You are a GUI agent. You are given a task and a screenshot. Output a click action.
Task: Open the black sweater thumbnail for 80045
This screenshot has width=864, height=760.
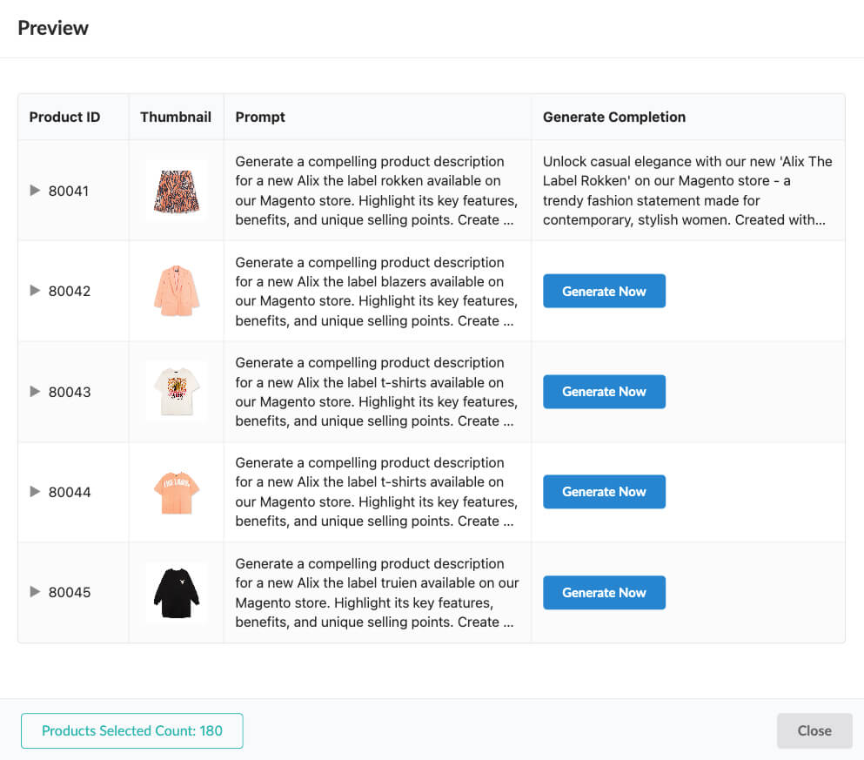tap(176, 592)
